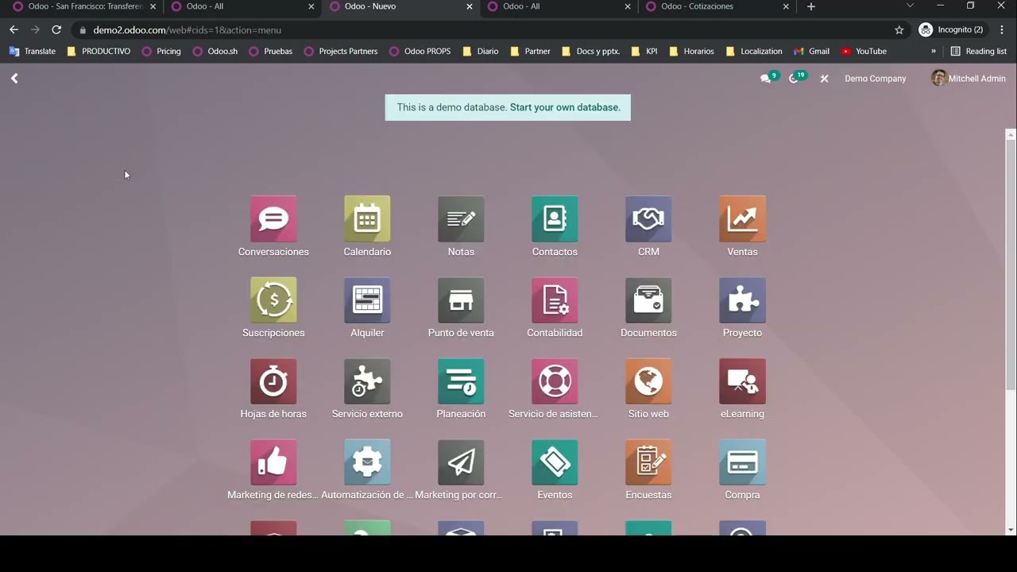Open the Demo Company switcher
The height and width of the screenshot is (572, 1017).
pyautogui.click(x=875, y=79)
